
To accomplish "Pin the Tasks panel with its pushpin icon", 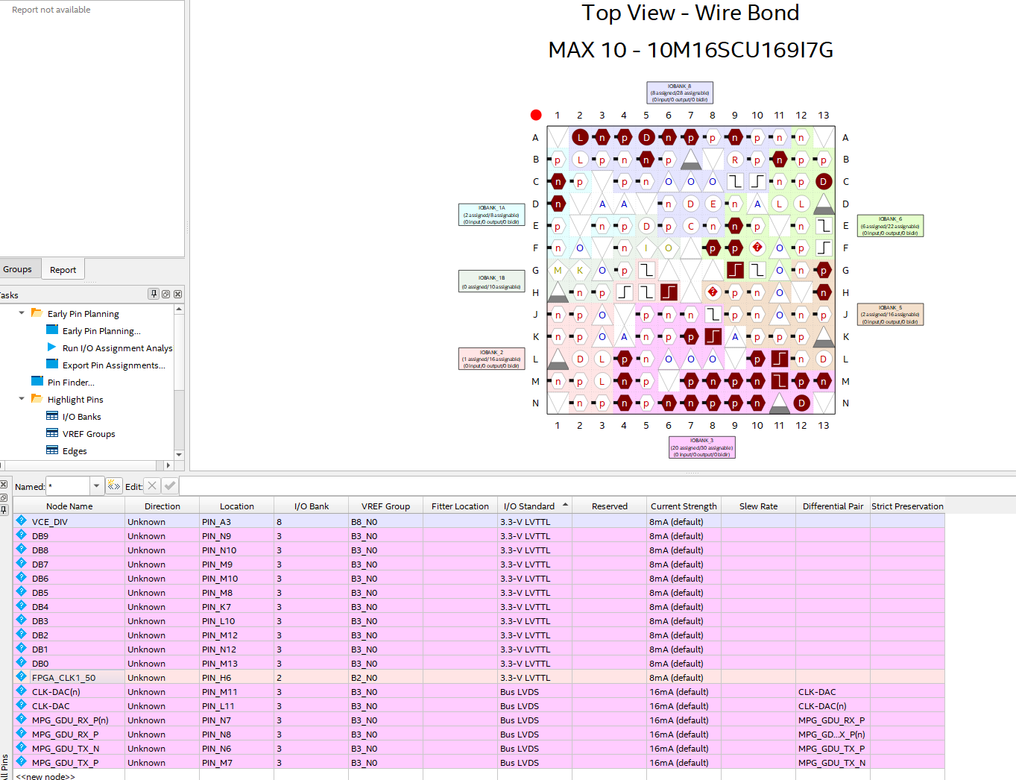I will pos(154,294).
